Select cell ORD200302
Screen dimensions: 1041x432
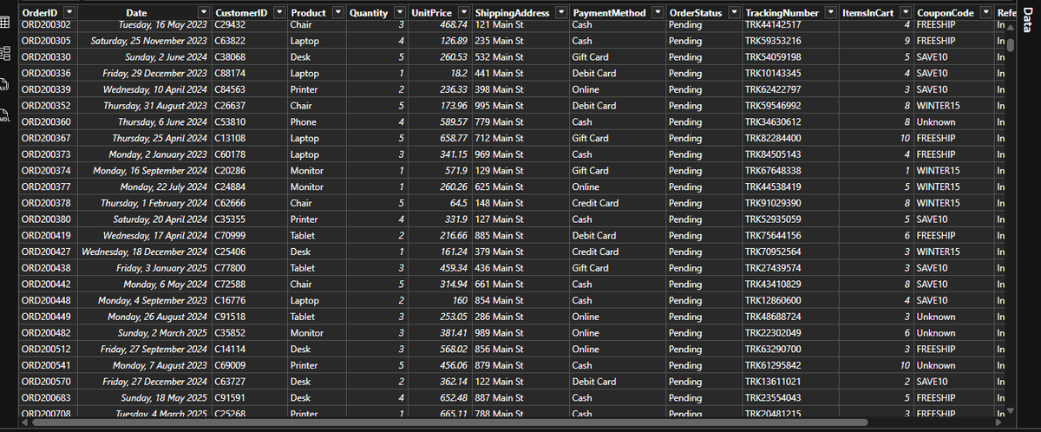coord(48,24)
